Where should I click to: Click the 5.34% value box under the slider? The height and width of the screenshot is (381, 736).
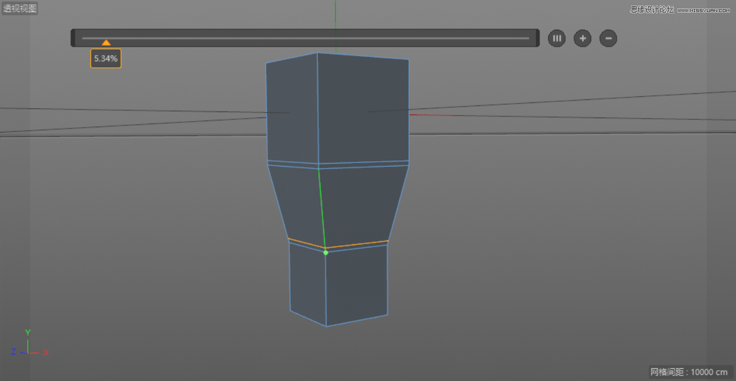105,58
